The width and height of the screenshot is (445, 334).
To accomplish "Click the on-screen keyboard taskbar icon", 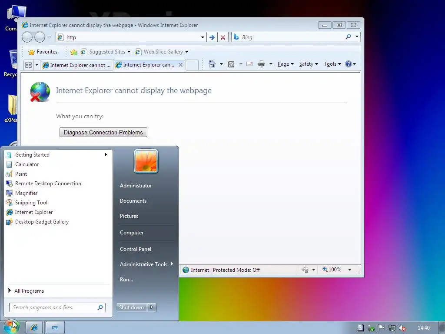I will pyautogui.click(x=55, y=327).
